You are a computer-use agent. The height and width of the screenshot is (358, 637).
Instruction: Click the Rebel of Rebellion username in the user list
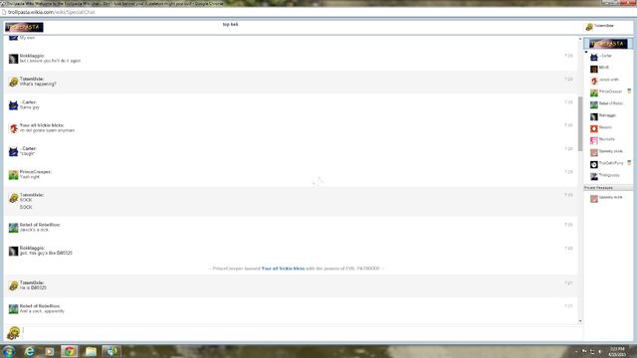tap(610, 103)
